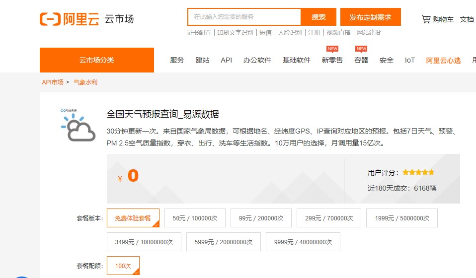Image resolution: width=476 pixels, height=278 pixels.
Task: Select the 1999元 / 5000000次 plan
Action: point(402,218)
